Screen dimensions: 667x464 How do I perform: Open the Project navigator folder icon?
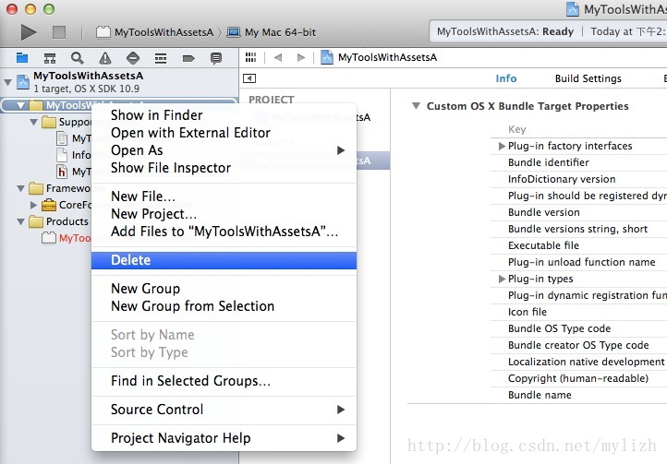click(21, 58)
